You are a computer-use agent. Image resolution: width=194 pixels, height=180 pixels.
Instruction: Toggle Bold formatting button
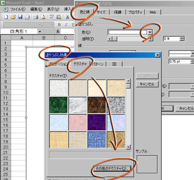pyautogui.click(x=59, y=25)
